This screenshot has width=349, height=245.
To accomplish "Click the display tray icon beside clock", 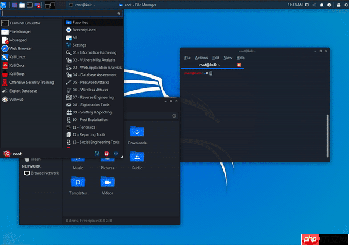I will pyautogui.click(x=307, y=5).
